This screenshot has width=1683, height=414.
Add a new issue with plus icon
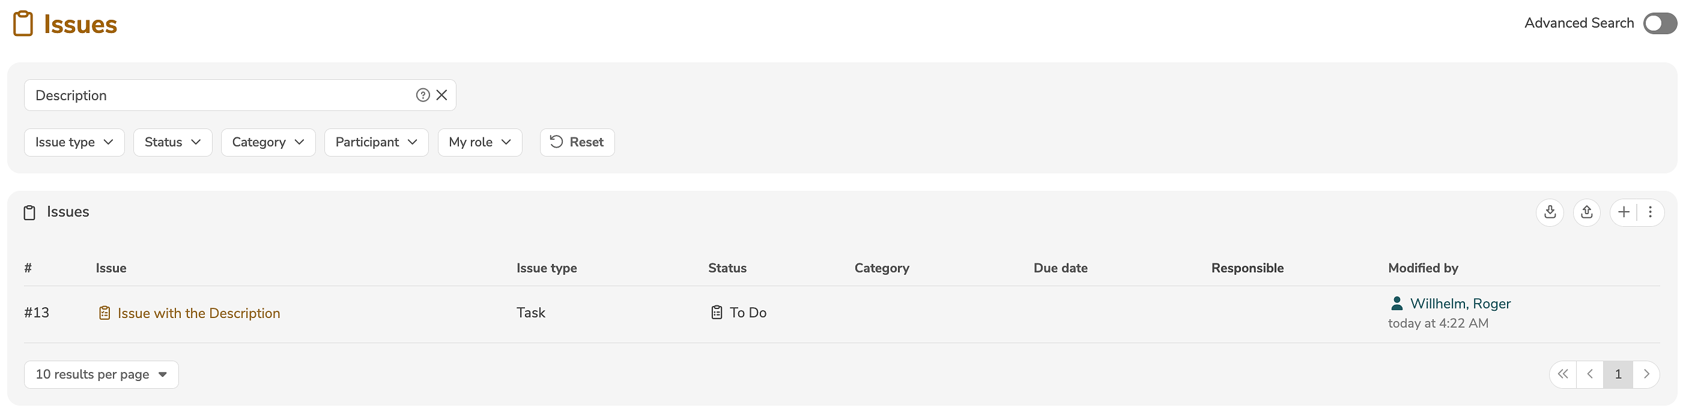(x=1624, y=212)
